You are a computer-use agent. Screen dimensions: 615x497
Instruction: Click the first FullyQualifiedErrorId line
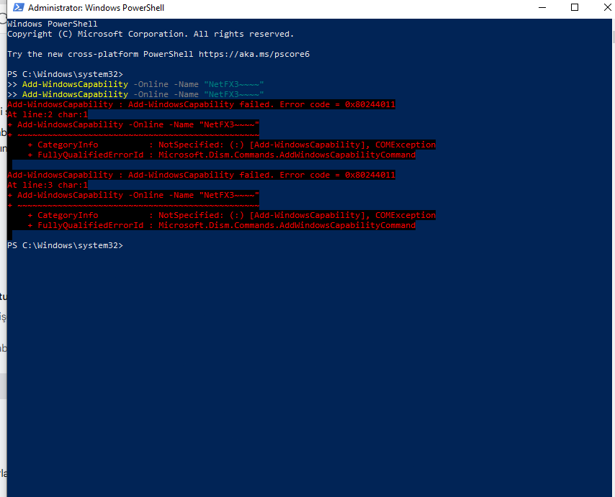click(222, 155)
